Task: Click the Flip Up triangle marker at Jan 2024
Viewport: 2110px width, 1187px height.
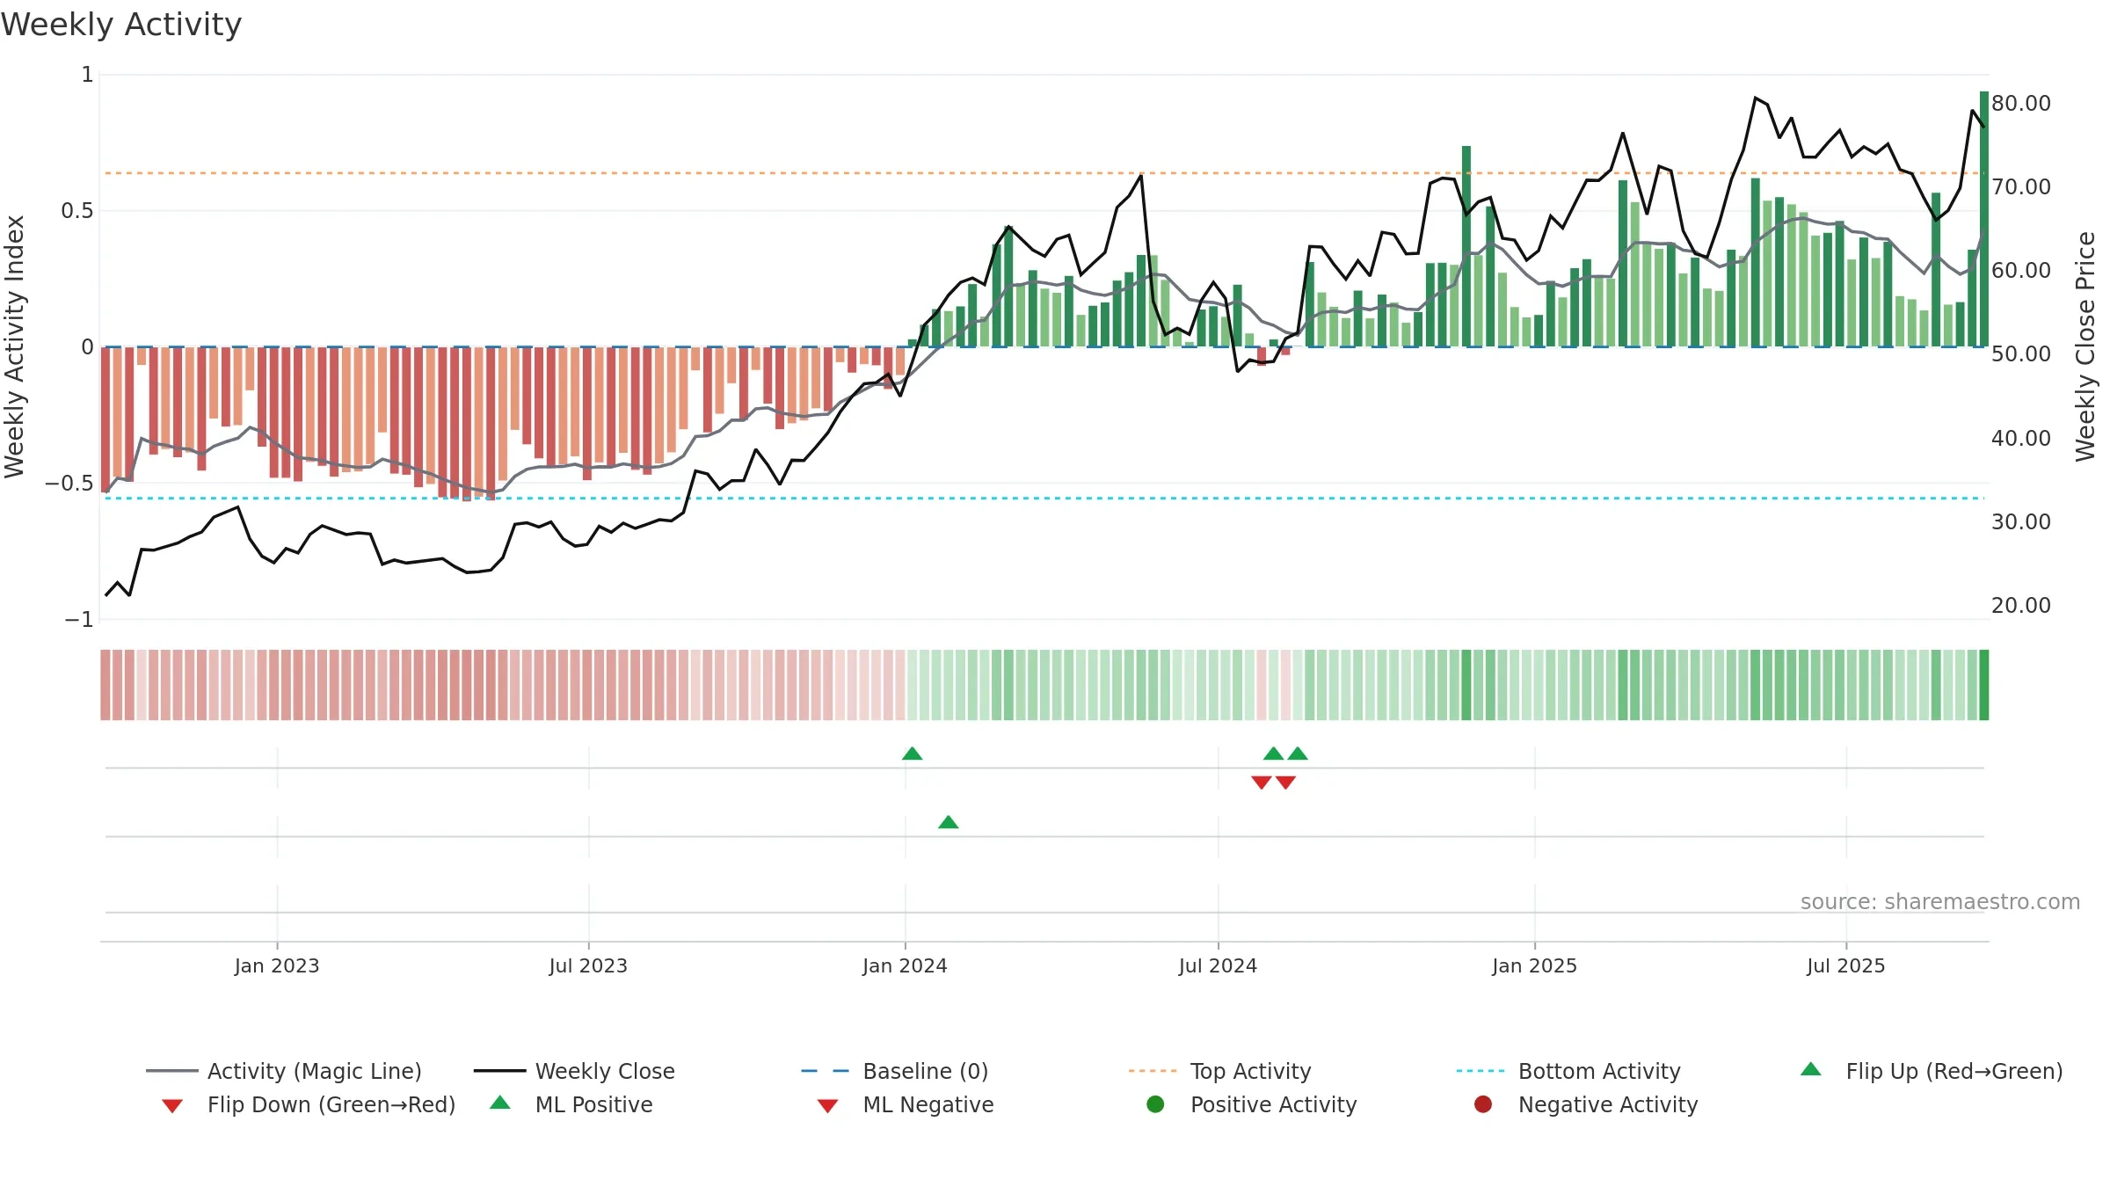Action: click(913, 754)
